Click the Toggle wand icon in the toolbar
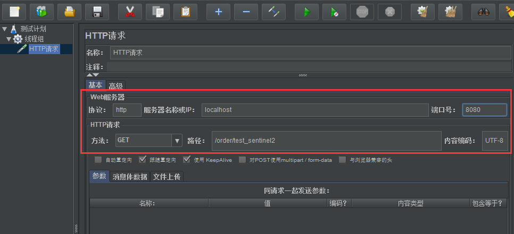Image resolution: width=514 pixels, height=234 pixels. coord(273,12)
